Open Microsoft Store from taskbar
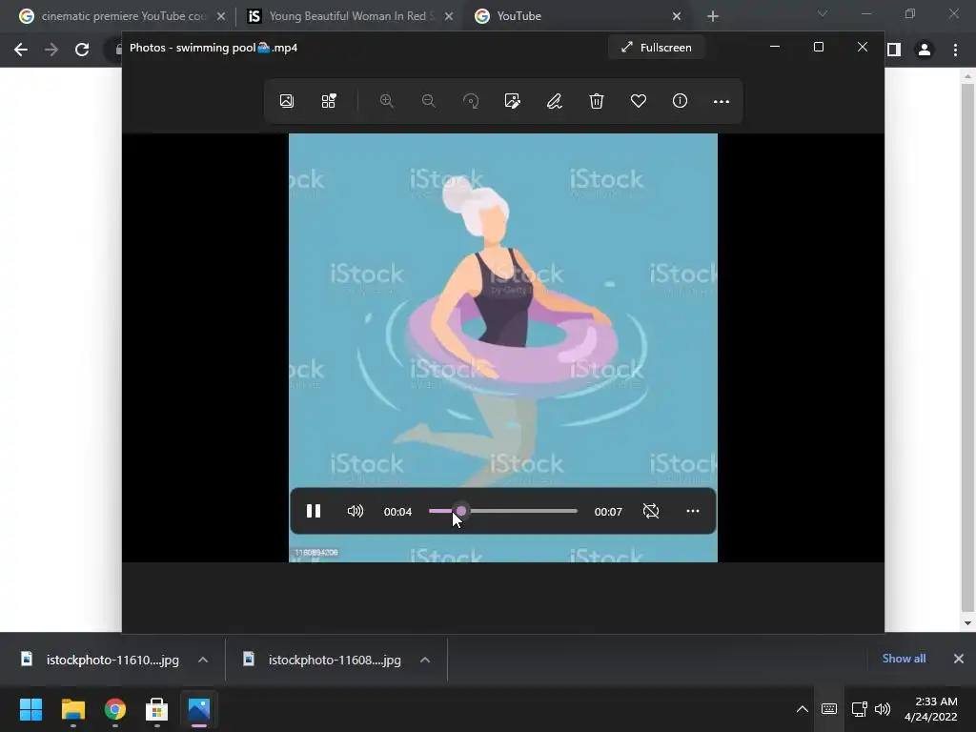976x732 pixels. [157, 709]
